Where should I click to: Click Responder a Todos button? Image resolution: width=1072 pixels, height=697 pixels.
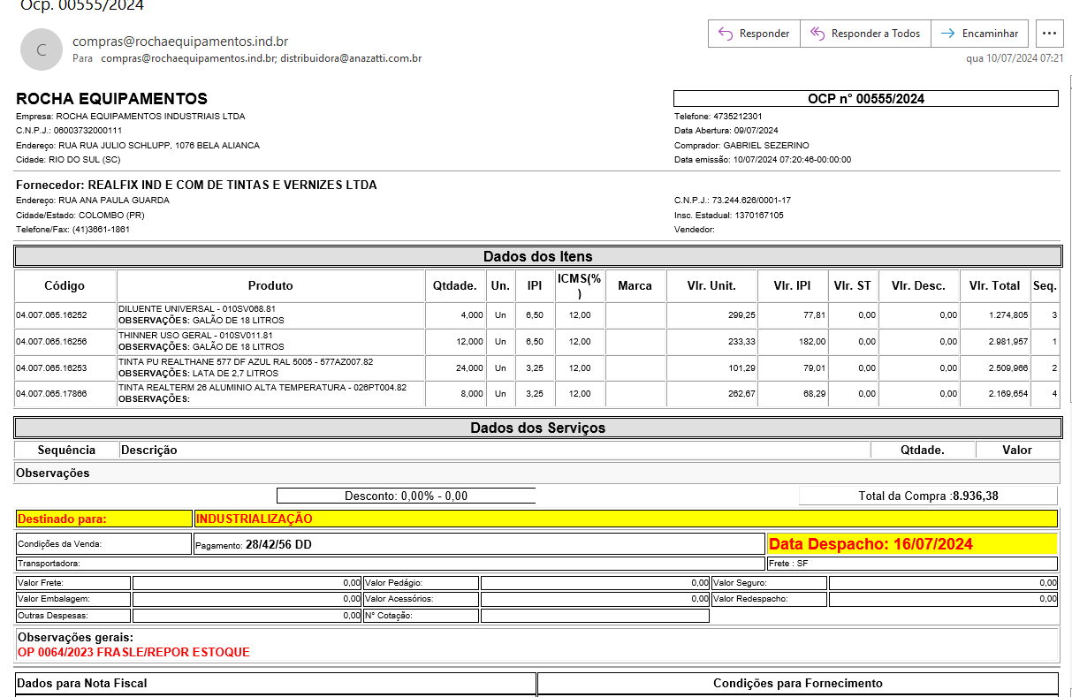coord(865,34)
